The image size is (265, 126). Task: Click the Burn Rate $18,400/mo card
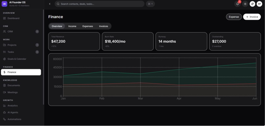click(128, 41)
